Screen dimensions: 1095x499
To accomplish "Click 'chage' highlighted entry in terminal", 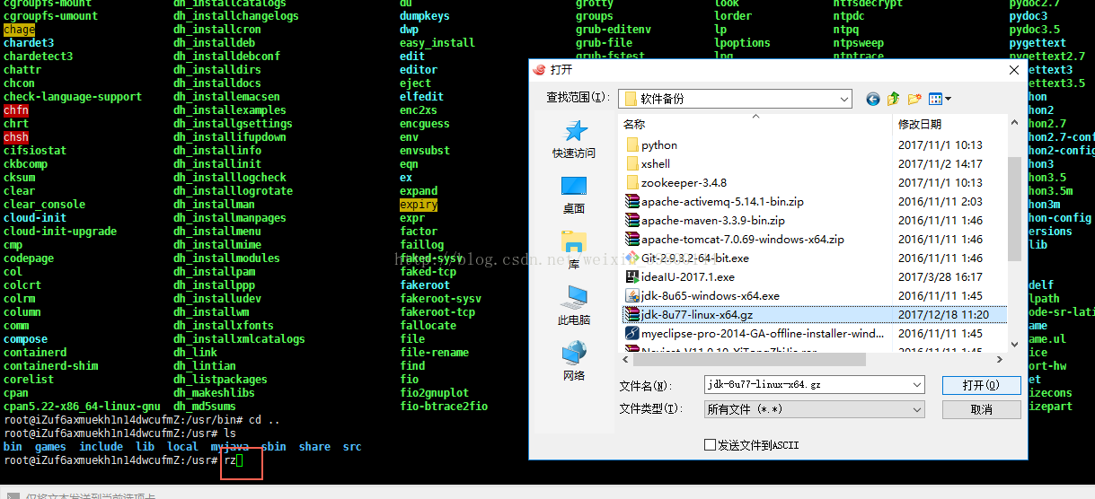I will (x=20, y=30).
